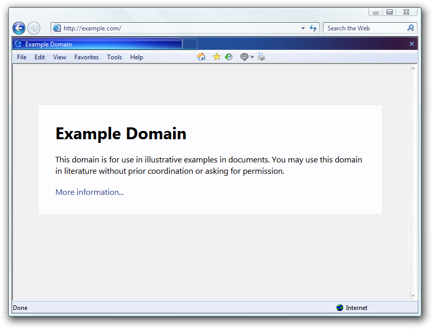433x329 pixels.
Task: Click the History clock icon
Action: point(228,57)
